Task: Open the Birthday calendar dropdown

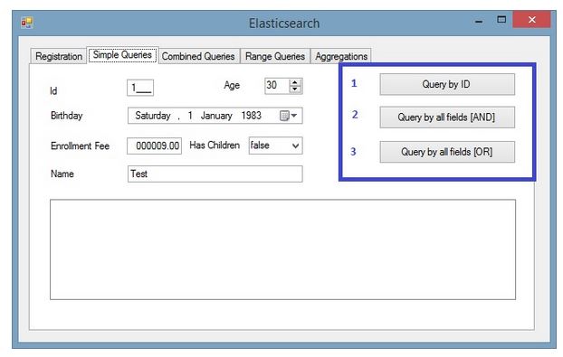Action: 289,116
